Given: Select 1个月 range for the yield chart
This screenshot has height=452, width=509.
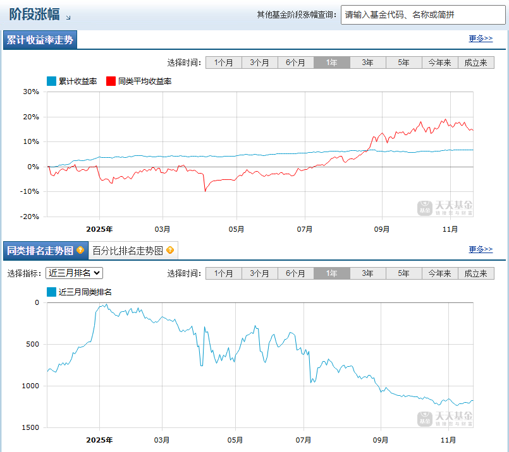Looking at the screenshot, I should tap(224, 62).
